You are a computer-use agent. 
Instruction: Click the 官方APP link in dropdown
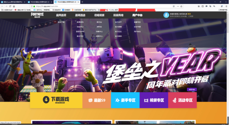click(118, 22)
